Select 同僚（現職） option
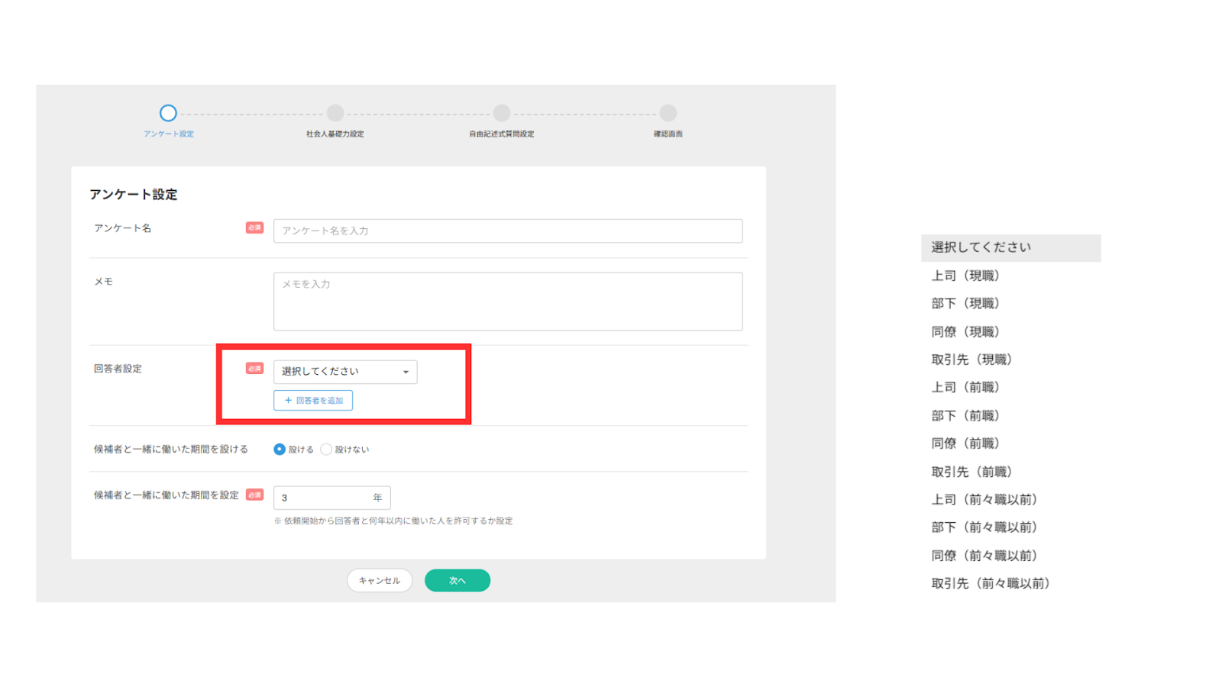Screen dimensions: 1222x687 (965, 332)
